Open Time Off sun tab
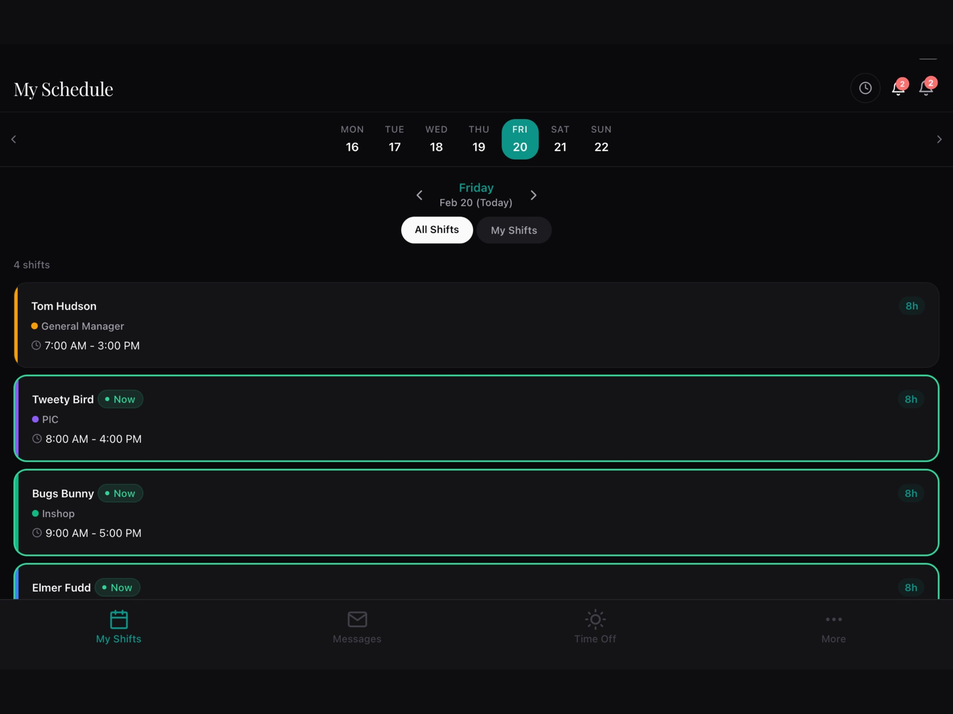Viewport: 953px width, 714px height. 595,626
